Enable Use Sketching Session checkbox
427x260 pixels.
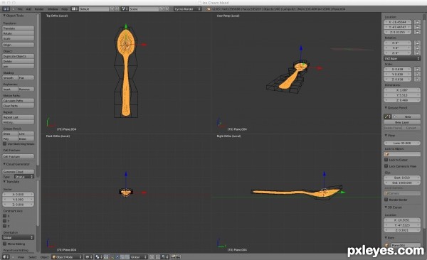tap(5, 144)
